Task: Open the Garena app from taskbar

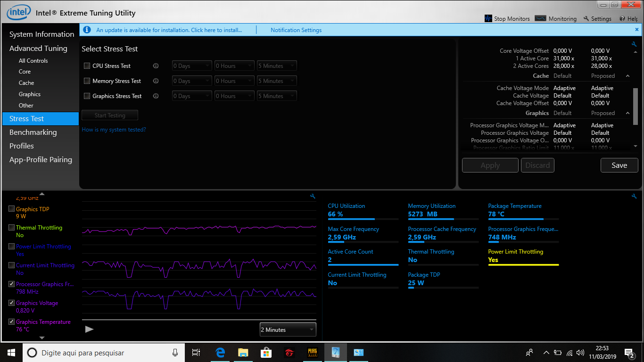Action: (x=289, y=353)
